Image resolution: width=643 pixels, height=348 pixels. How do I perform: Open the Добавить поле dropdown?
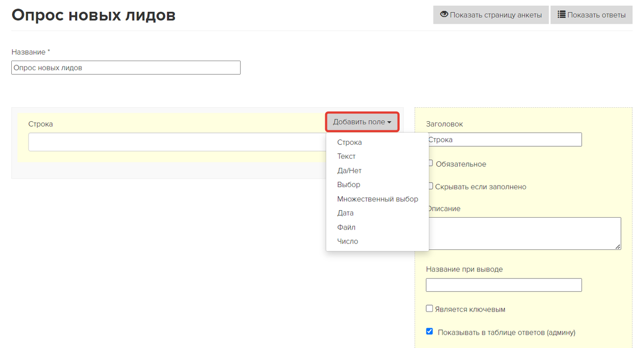click(362, 122)
